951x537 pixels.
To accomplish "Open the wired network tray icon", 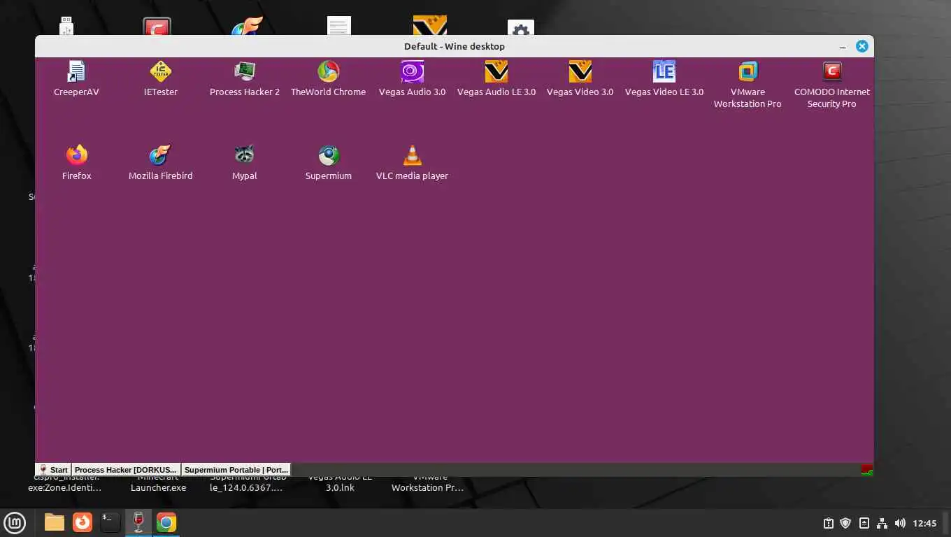I will tap(882, 523).
